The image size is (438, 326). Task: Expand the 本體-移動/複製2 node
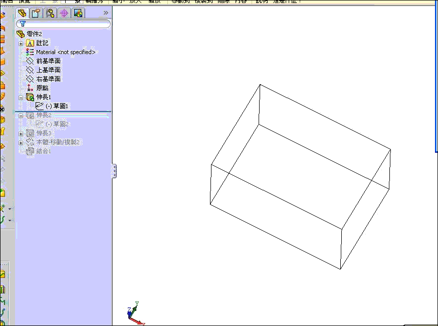[21, 143]
